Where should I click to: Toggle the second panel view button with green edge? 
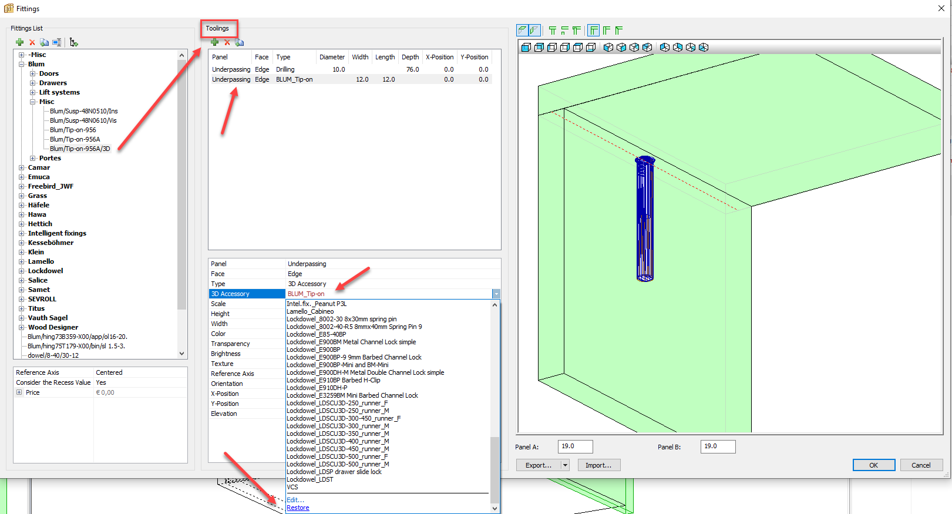pos(534,31)
